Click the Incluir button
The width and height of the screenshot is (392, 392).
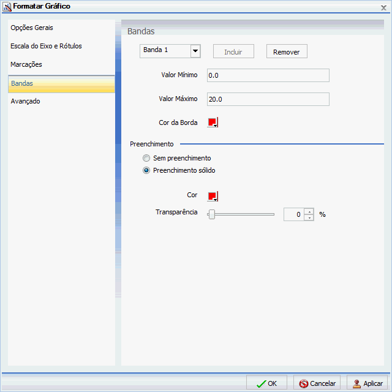(233, 51)
